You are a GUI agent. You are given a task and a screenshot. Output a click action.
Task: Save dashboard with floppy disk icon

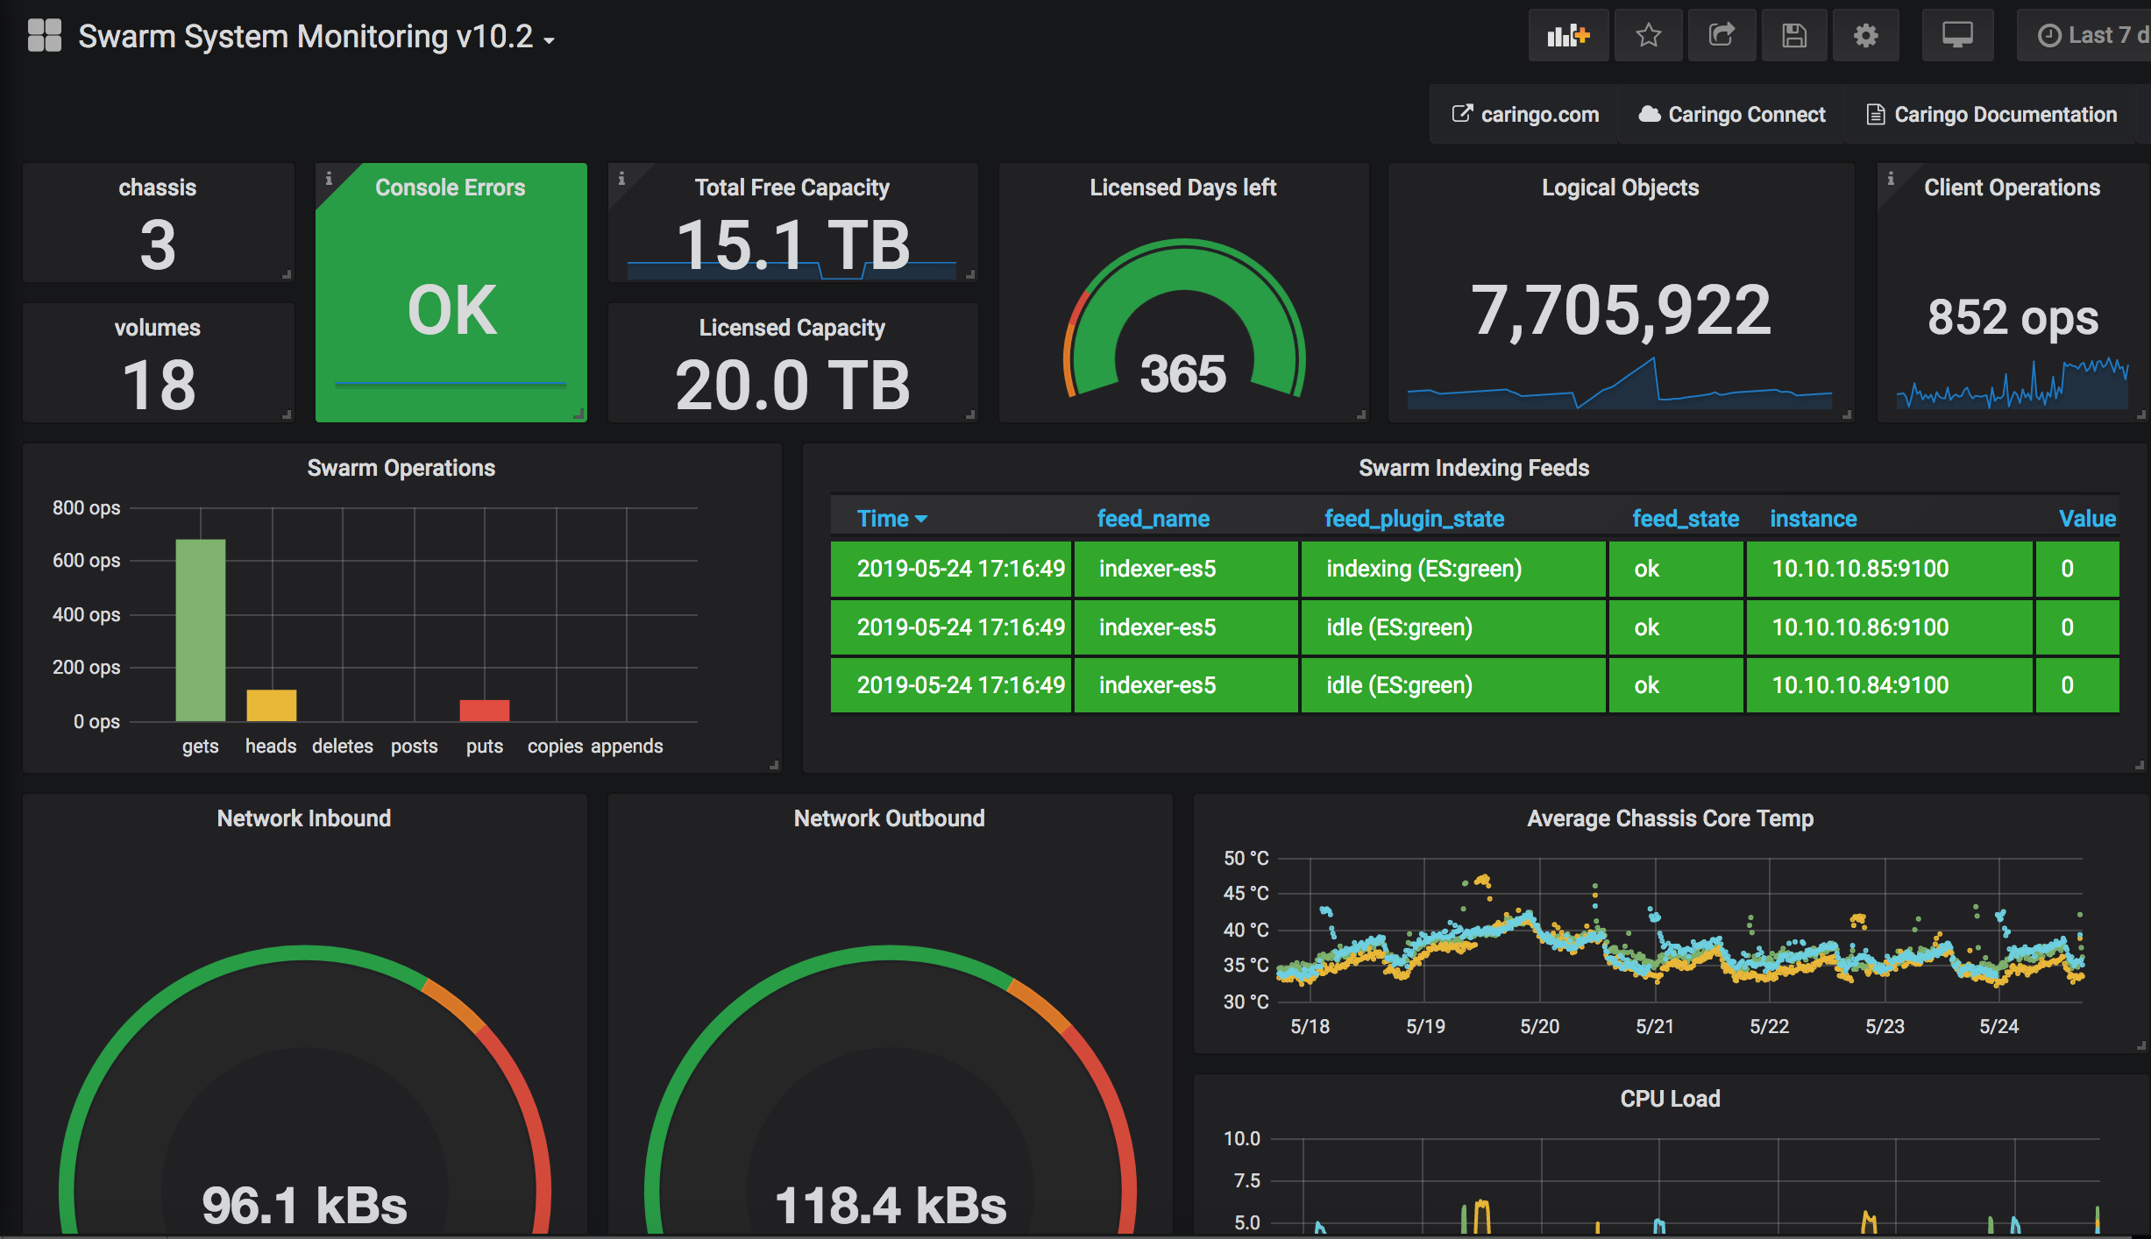point(1793,36)
